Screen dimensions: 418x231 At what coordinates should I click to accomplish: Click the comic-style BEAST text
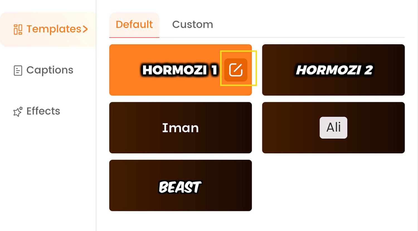(180, 187)
